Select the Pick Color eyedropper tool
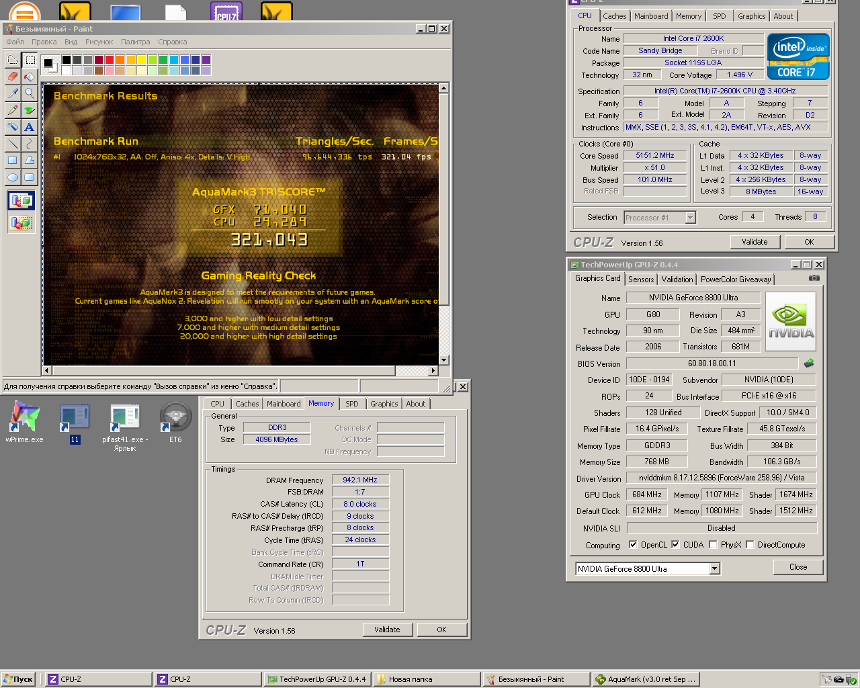Screen dimensions: 860x688 12,93
